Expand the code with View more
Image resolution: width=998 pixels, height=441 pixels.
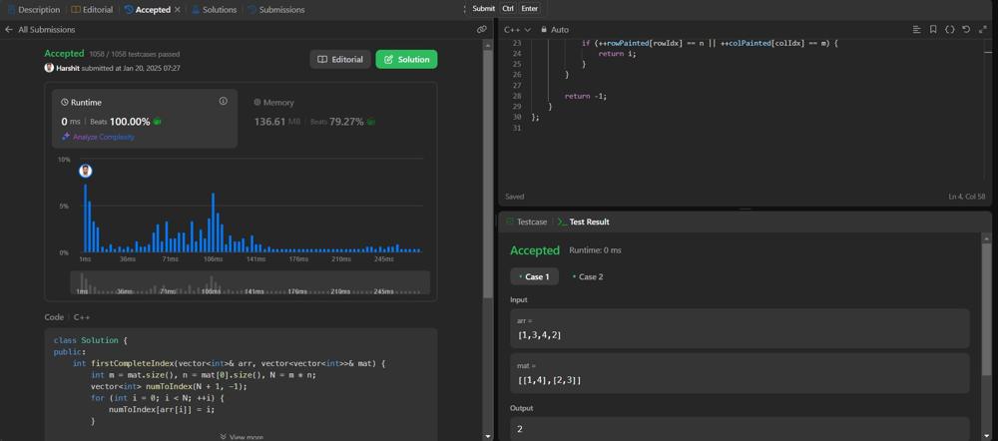[241, 436]
